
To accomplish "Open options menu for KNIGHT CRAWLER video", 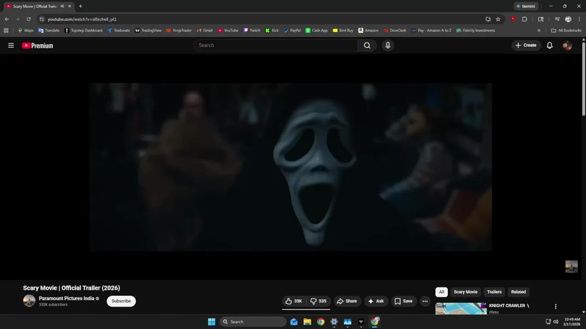I will [556, 307].
